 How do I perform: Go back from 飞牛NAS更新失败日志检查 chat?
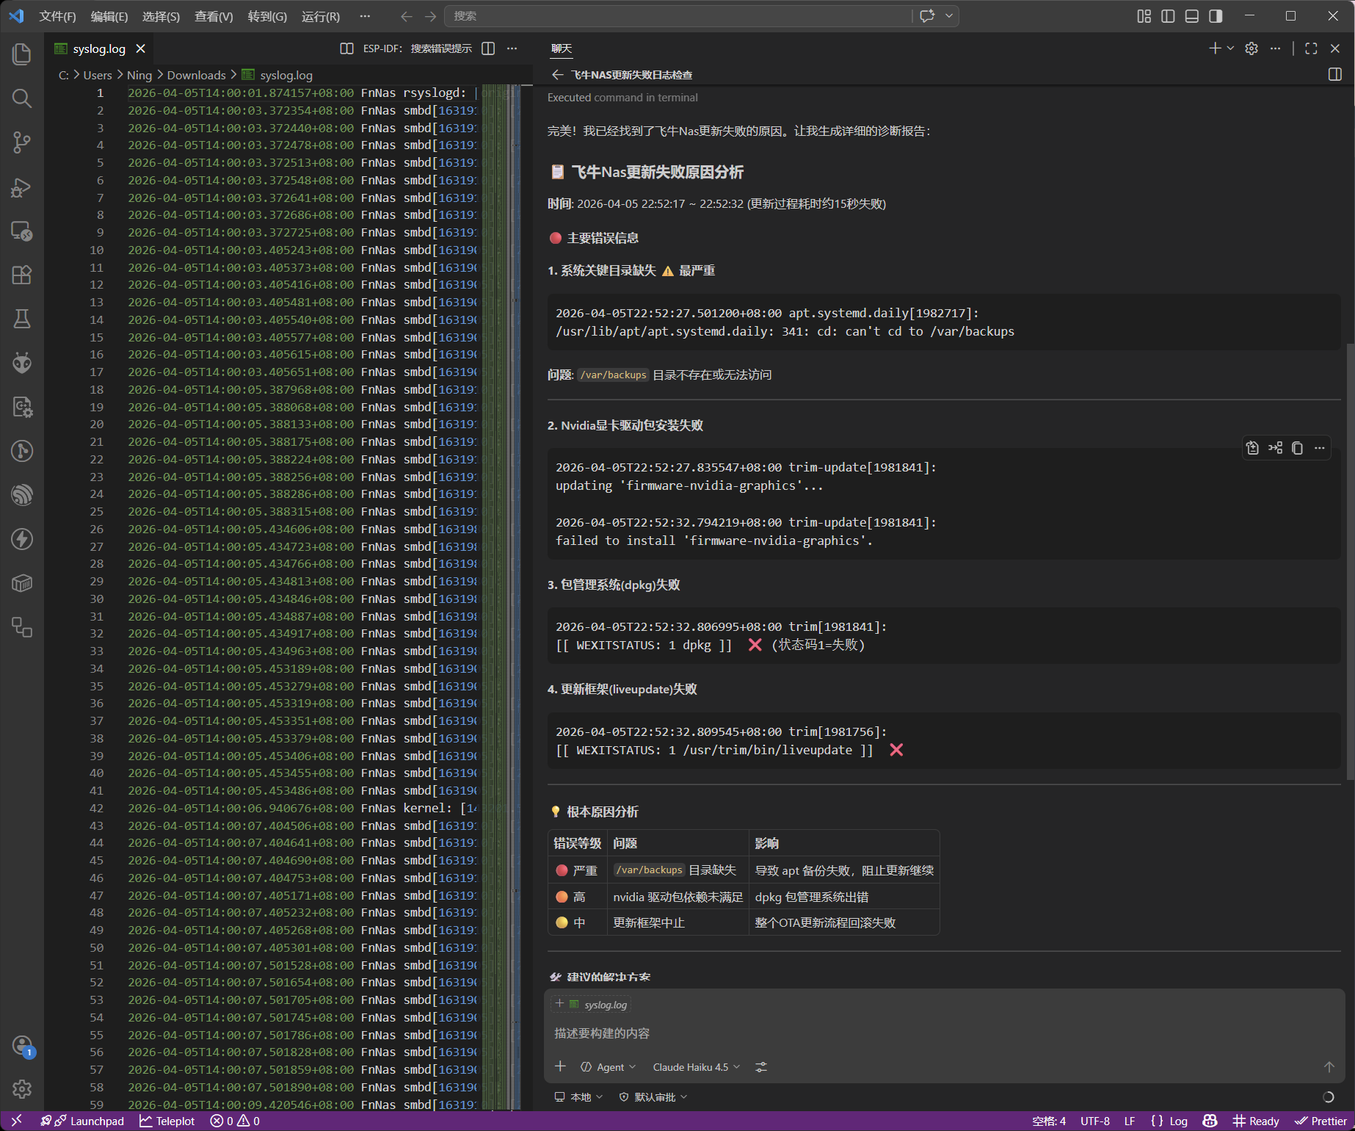557,75
